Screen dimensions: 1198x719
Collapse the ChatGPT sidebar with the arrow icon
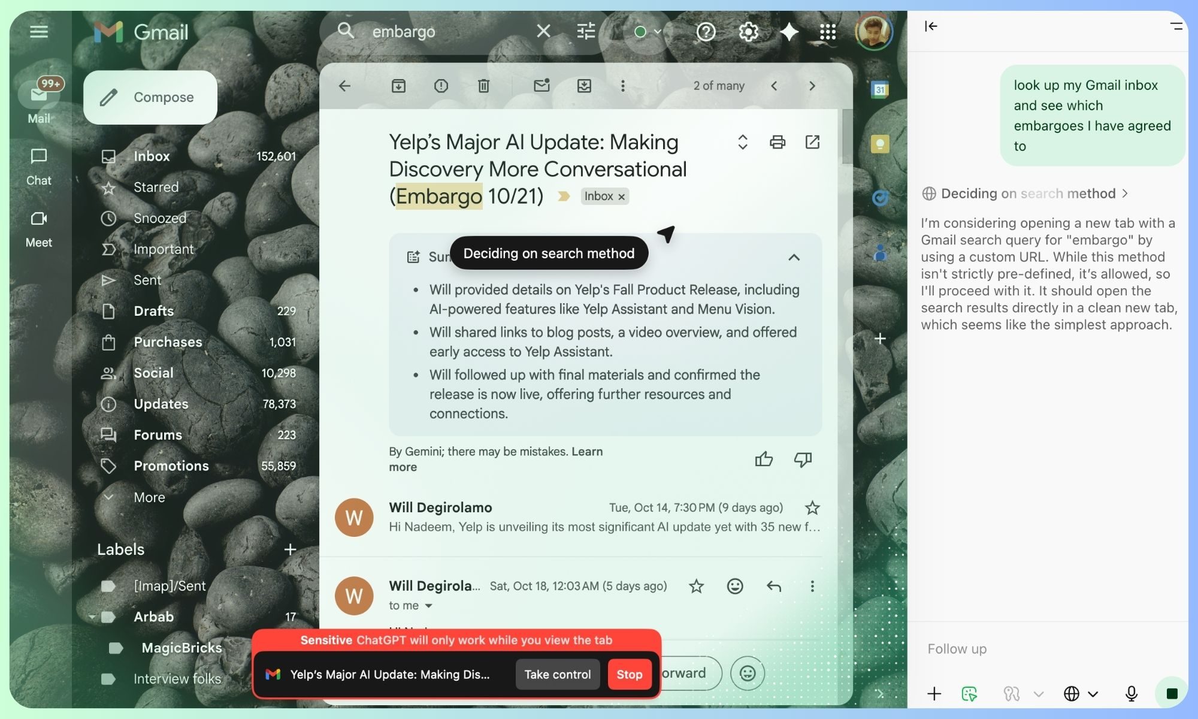pyautogui.click(x=931, y=26)
